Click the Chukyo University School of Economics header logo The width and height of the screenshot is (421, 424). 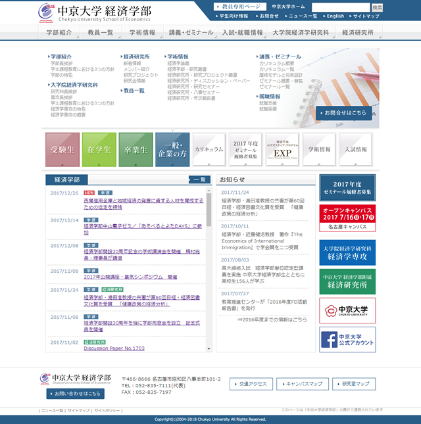point(95,12)
